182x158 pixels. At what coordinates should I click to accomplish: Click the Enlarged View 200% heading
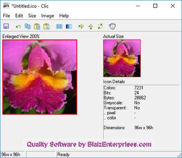(x=21, y=36)
